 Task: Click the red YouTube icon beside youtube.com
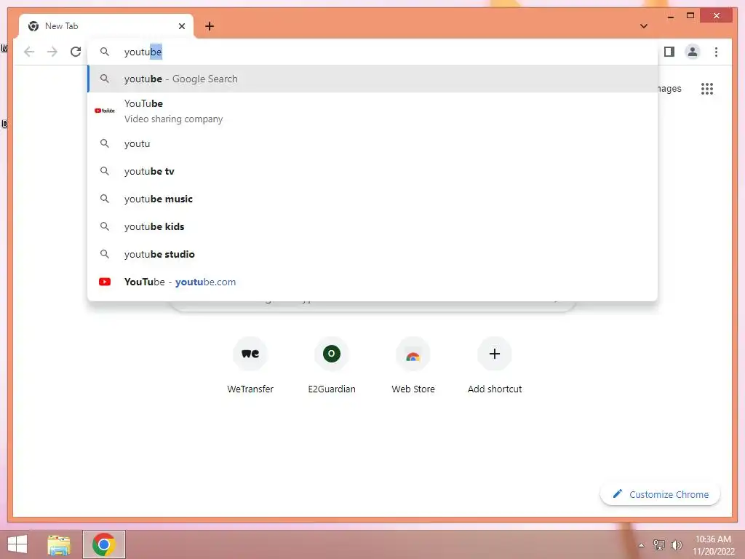105,282
